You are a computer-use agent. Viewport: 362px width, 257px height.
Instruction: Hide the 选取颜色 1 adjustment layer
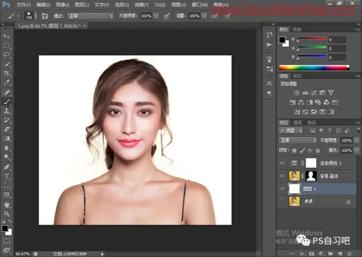(x=282, y=163)
